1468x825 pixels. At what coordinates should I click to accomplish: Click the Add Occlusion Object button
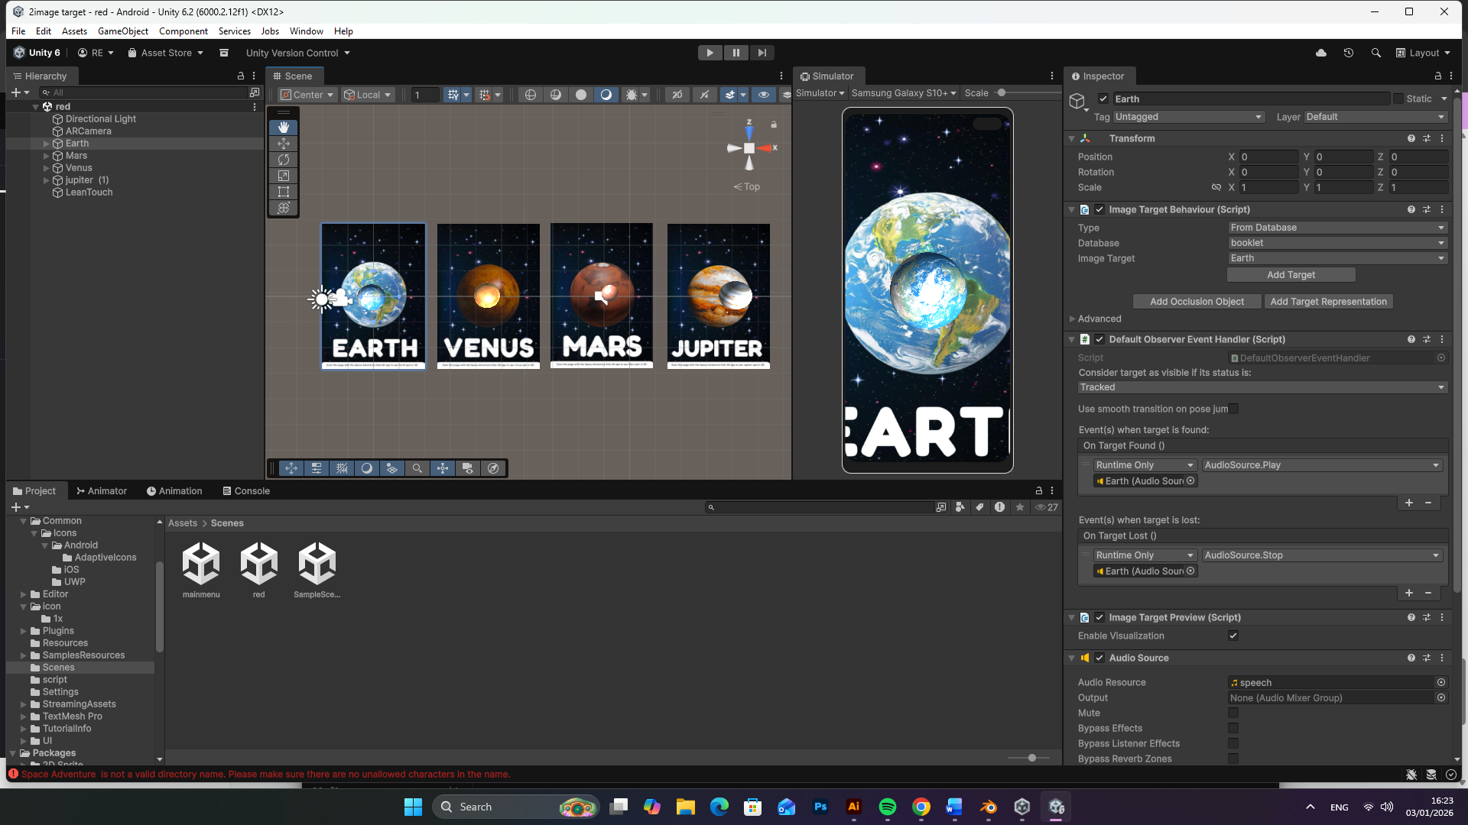[x=1197, y=302]
